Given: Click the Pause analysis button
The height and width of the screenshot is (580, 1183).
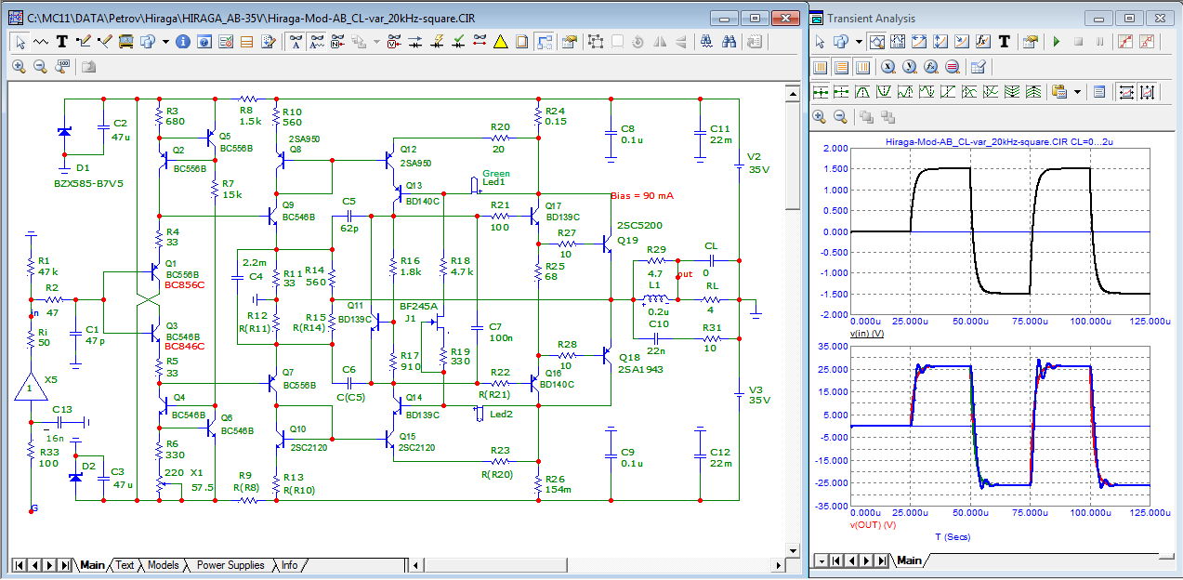Looking at the screenshot, I should tap(1100, 42).
